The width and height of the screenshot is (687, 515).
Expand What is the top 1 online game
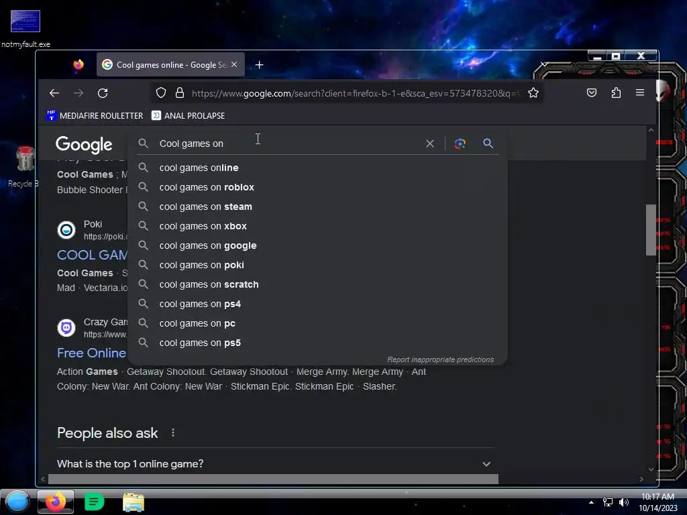tap(274, 464)
